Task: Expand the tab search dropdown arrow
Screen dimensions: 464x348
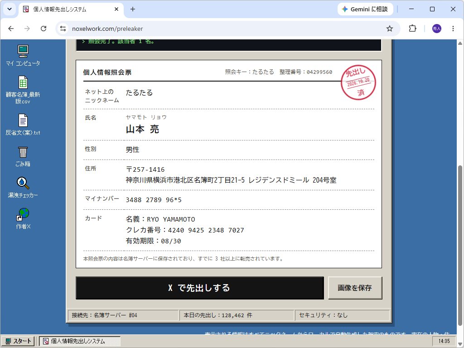Action: point(10,9)
